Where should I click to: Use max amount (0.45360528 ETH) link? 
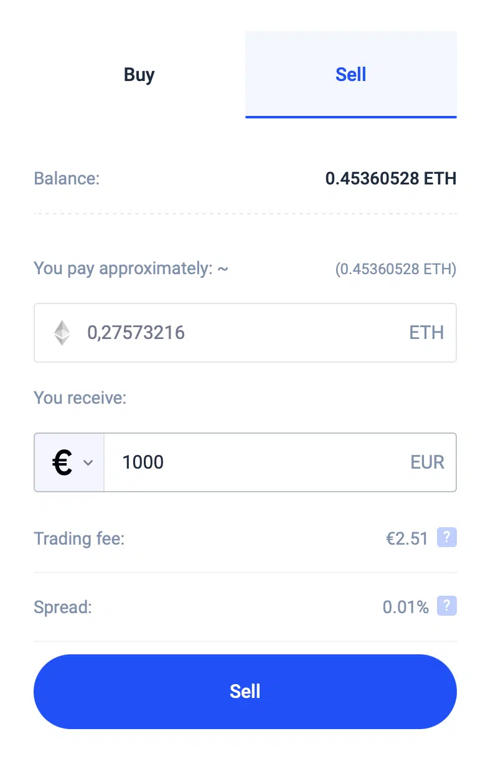pos(396,269)
